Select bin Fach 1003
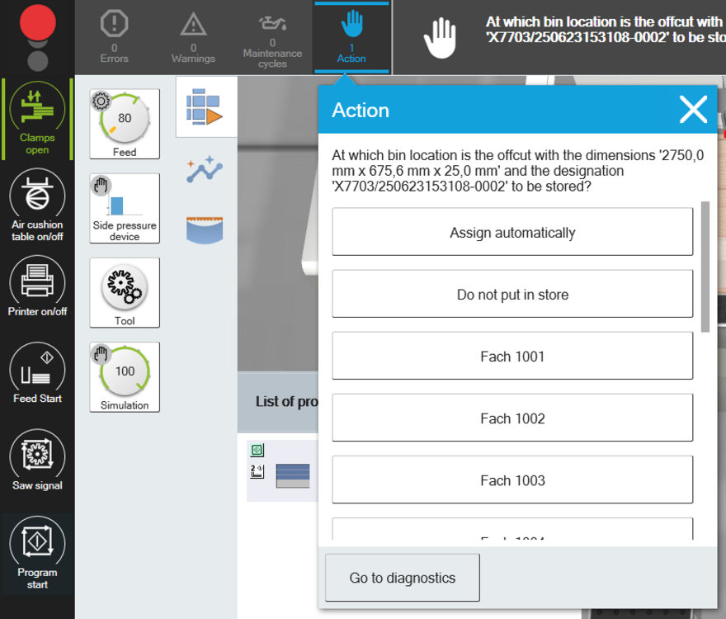Viewport: 726px width, 619px height. (x=512, y=480)
